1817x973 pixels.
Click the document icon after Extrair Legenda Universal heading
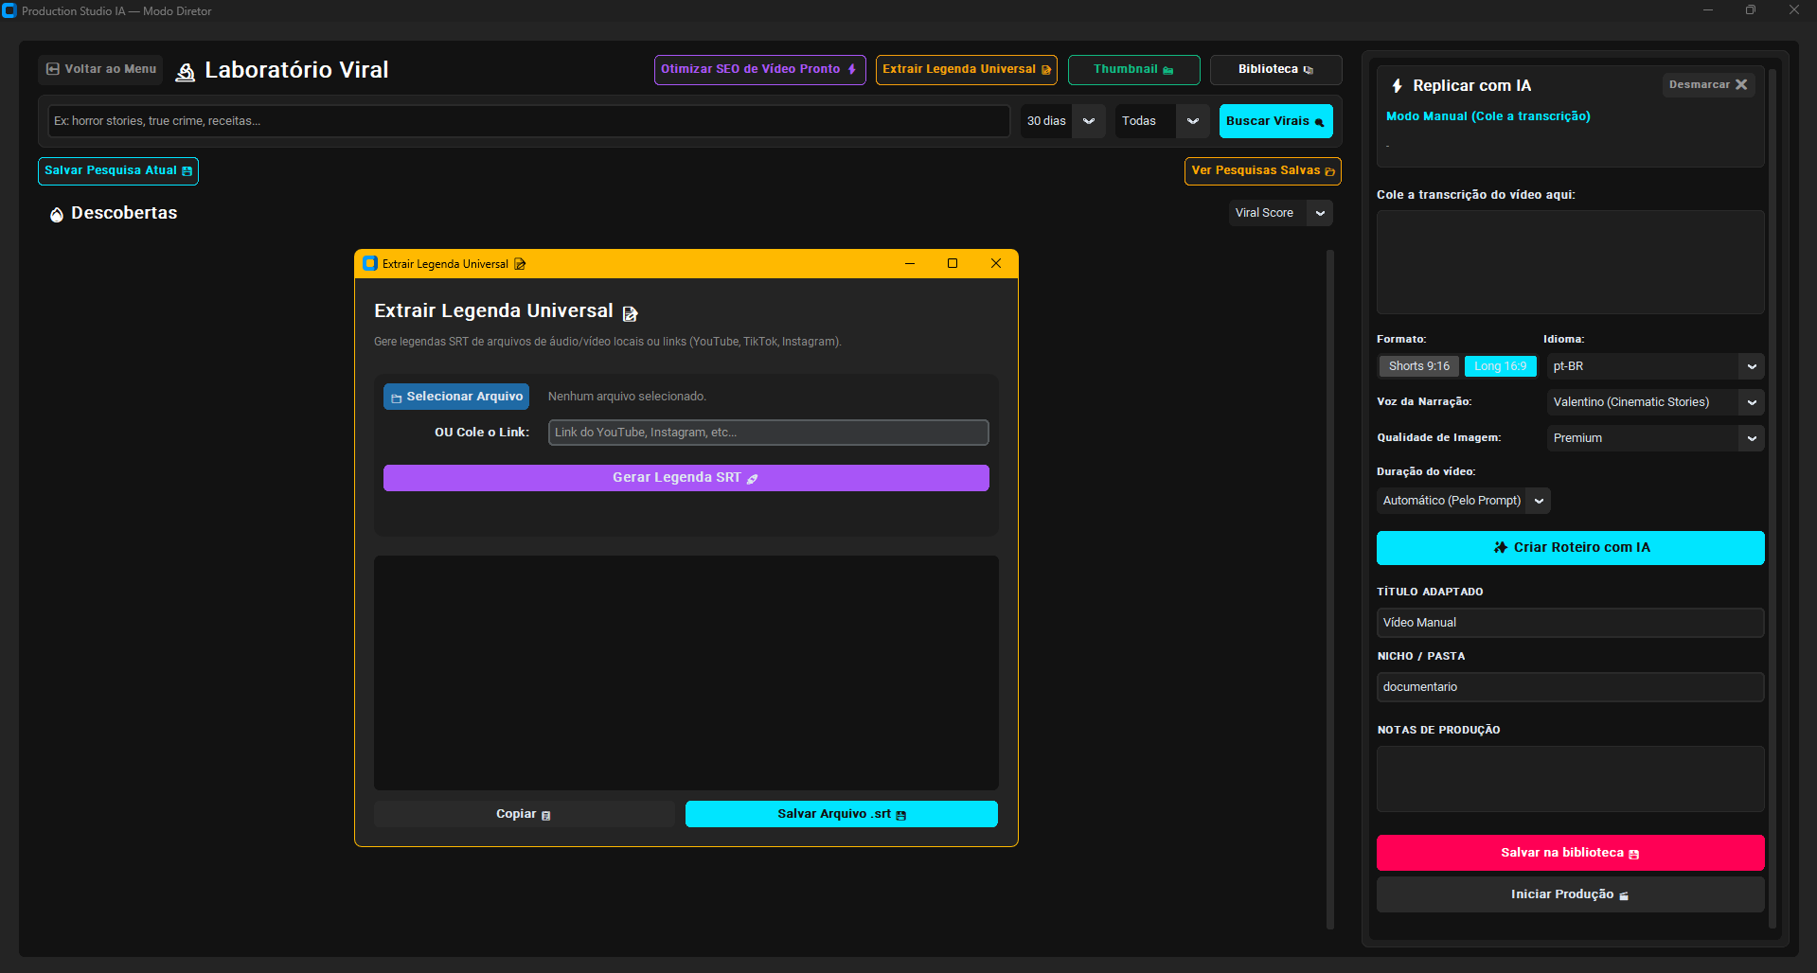coord(630,313)
